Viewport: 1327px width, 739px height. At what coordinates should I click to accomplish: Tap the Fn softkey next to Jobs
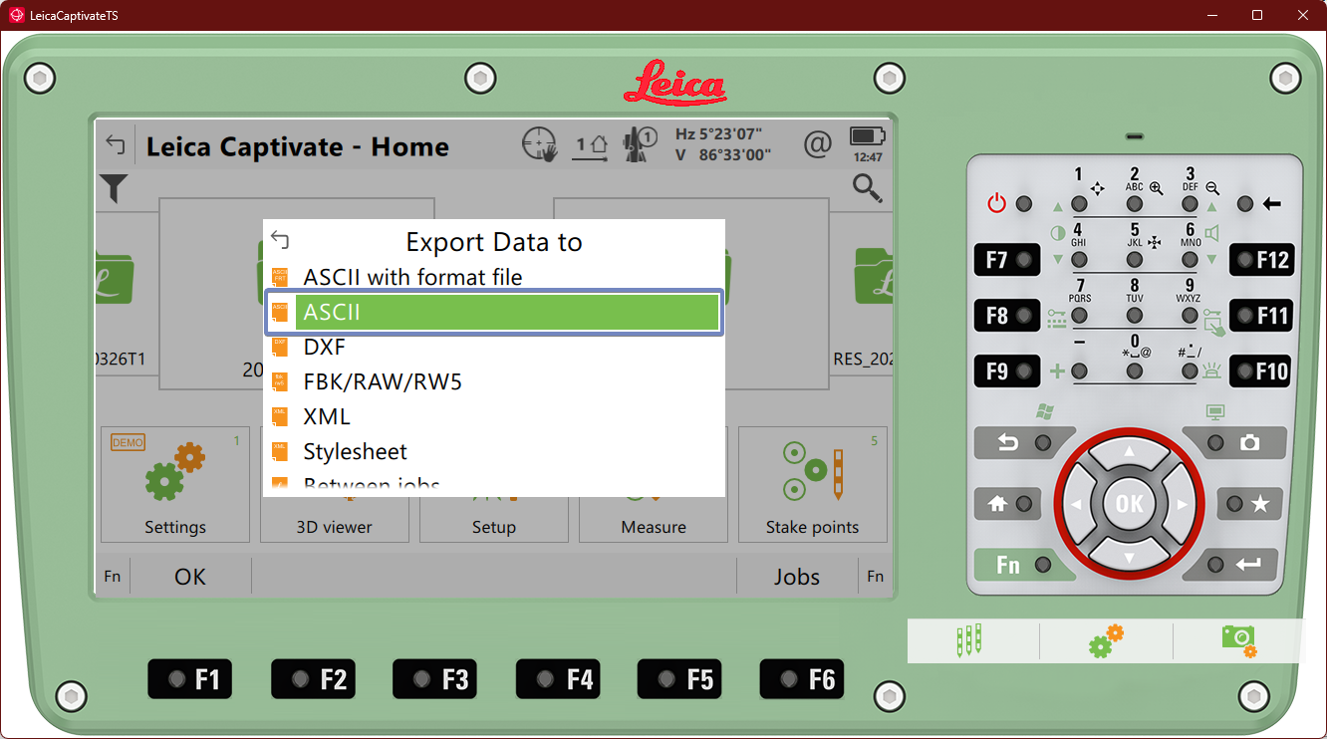click(876, 577)
